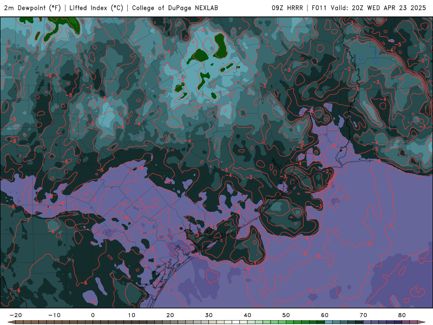Click the '20' color scale label
Viewport: 433px width, 325px height.
tap(170, 315)
